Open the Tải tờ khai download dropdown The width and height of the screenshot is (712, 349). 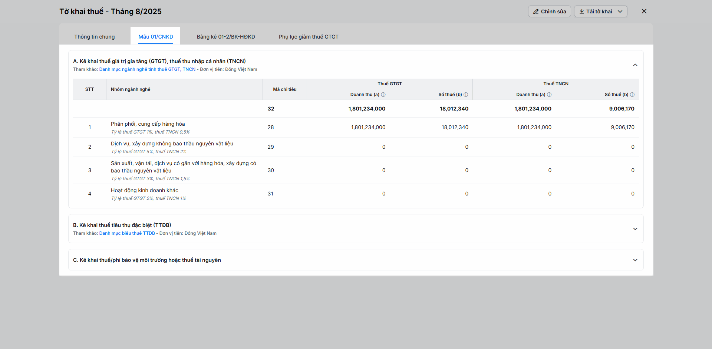[x=600, y=11]
